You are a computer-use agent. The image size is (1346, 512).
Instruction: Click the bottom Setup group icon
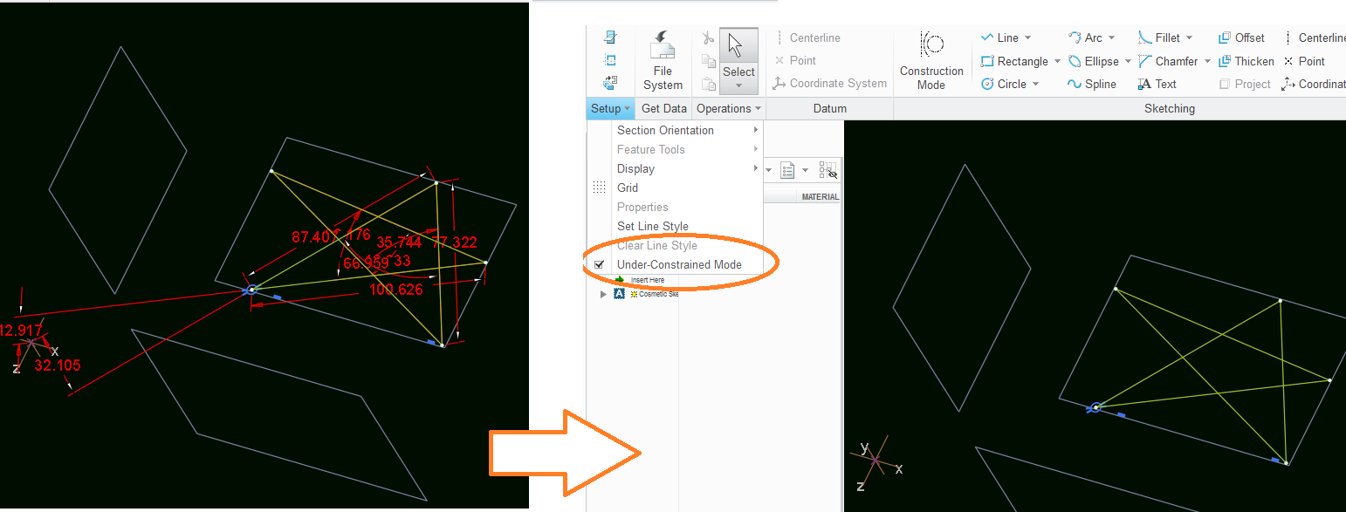(x=610, y=83)
